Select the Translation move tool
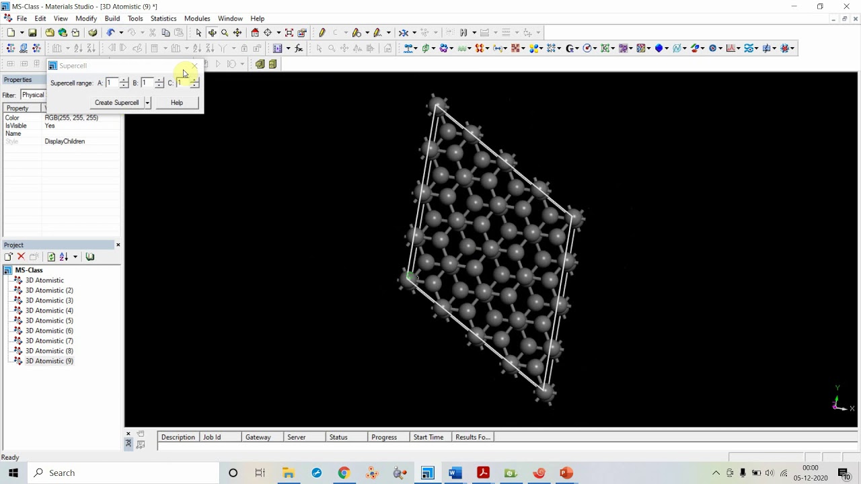861x484 pixels. pos(237,32)
